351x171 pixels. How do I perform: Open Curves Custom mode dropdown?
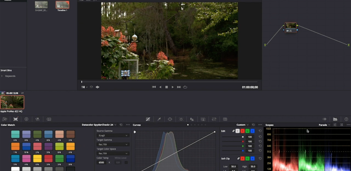[242, 125]
